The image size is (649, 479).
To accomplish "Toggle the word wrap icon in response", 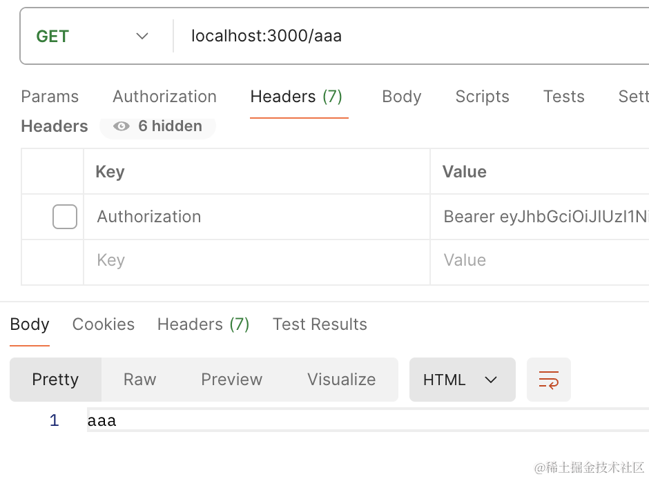I will pyautogui.click(x=549, y=380).
